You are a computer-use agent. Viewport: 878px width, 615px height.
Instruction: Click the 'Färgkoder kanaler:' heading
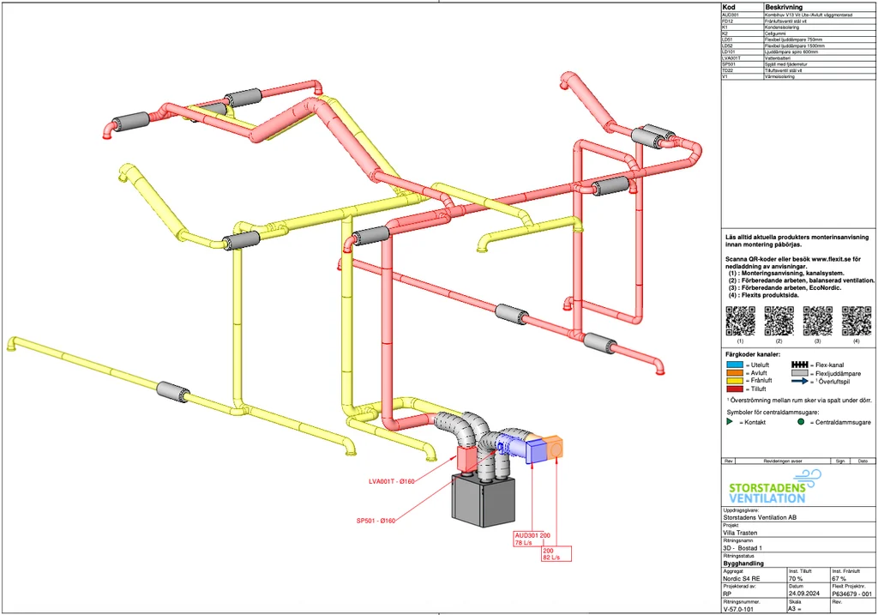tap(753, 354)
